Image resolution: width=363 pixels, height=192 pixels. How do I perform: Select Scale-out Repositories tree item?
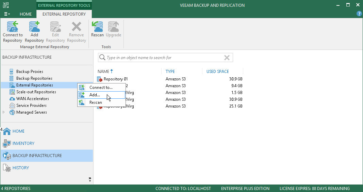[x=36, y=92]
